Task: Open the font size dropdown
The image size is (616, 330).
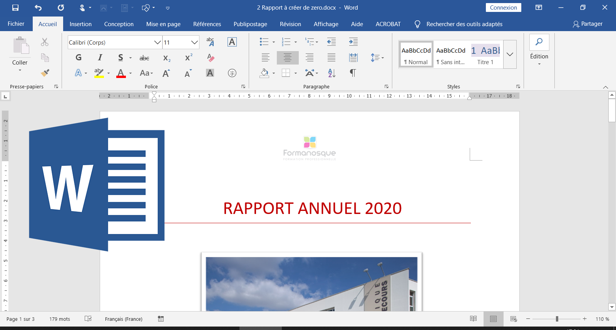Action: (x=194, y=42)
